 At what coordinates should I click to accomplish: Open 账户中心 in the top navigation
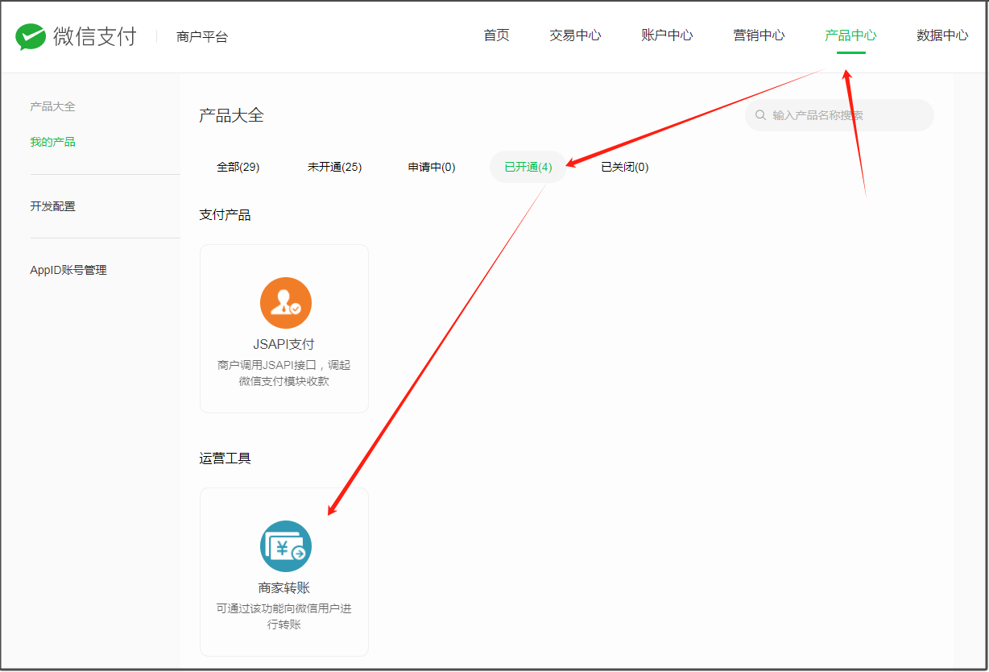click(667, 35)
